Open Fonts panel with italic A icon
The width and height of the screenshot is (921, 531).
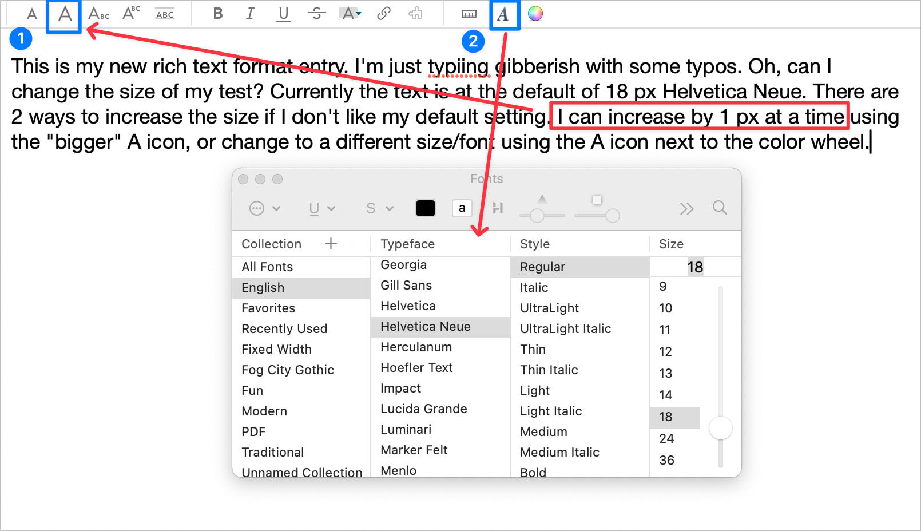(x=503, y=14)
